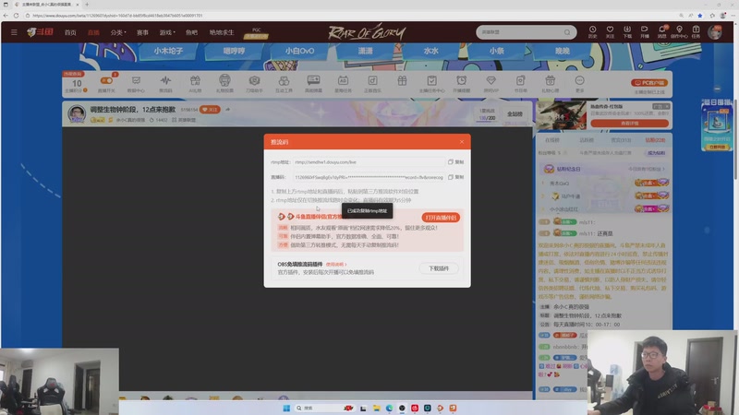This screenshot has height=415, width=739.
Task: Open the VIP diamond icon
Action: coord(491,83)
